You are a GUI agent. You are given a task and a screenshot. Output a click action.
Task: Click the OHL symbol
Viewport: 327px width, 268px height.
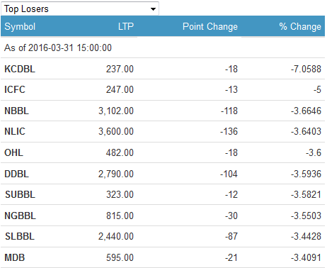pos(13,152)
